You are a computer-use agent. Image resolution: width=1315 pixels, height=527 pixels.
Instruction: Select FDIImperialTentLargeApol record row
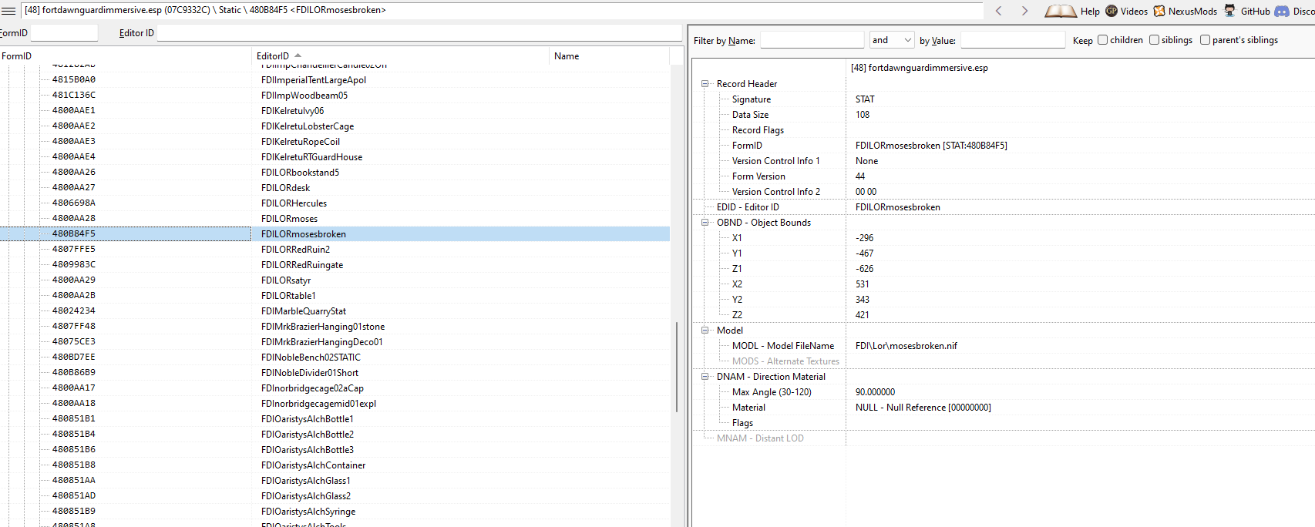[335, 80]
